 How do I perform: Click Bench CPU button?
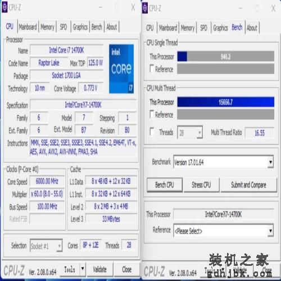(165, 185)
